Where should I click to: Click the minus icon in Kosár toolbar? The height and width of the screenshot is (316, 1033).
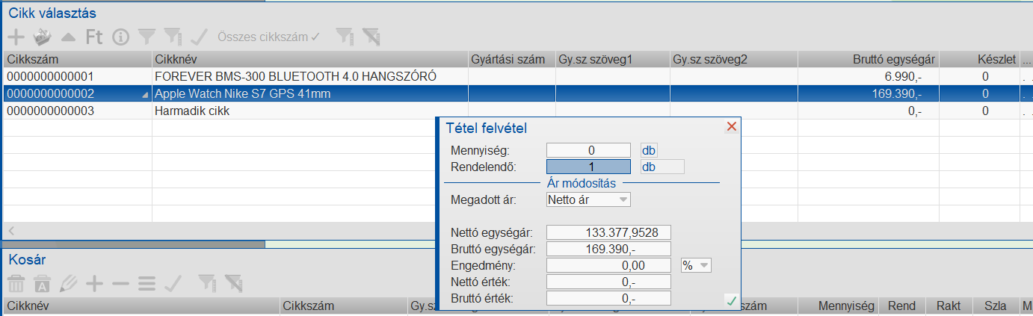tap(120, 283)
